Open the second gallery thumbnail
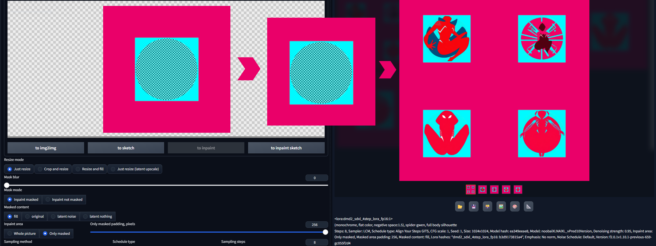Screen dimensions: 656x246 [483, 190]
